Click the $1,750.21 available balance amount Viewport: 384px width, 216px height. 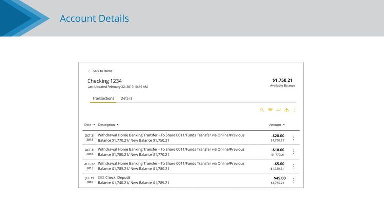point(282,80)
